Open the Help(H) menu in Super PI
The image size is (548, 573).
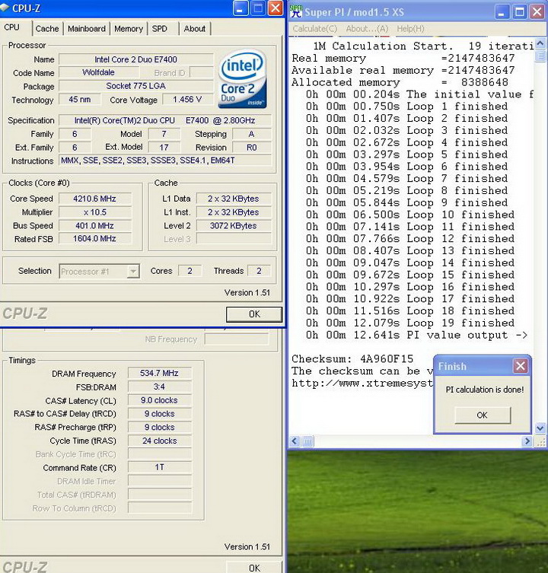(x=410, y=29)
